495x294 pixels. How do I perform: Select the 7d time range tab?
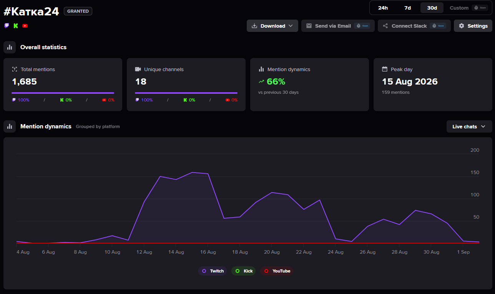(407, 8)
